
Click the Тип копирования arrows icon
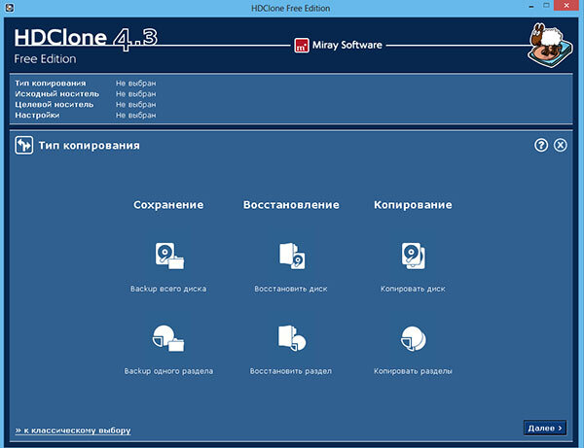[23, 145]
